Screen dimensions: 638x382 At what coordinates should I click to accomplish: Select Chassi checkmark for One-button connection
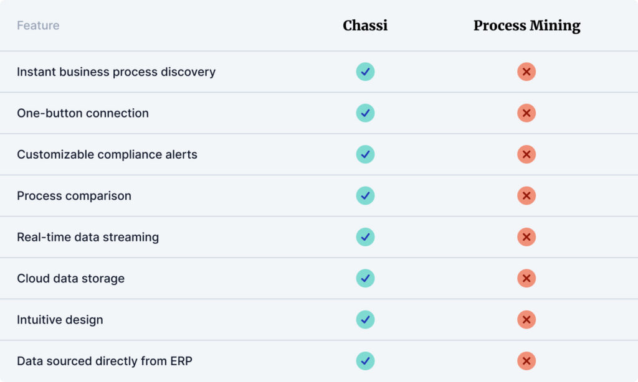click(x=365, y=113)
